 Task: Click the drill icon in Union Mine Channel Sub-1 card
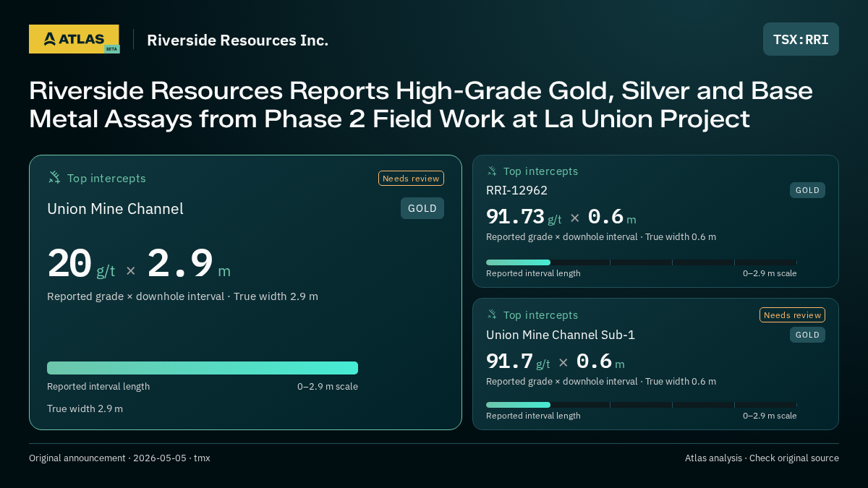tap(492, 314)
